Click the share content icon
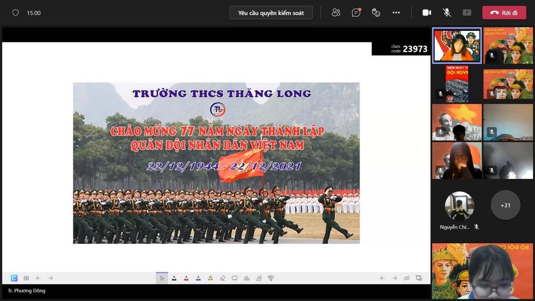This screenshot has width=535, height=301. (x=467, y=13)
